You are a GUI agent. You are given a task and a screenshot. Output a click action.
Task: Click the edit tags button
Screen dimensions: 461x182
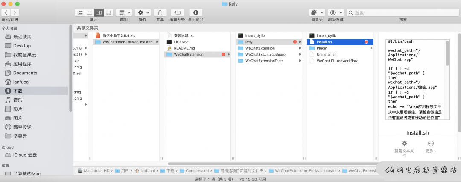177,12
